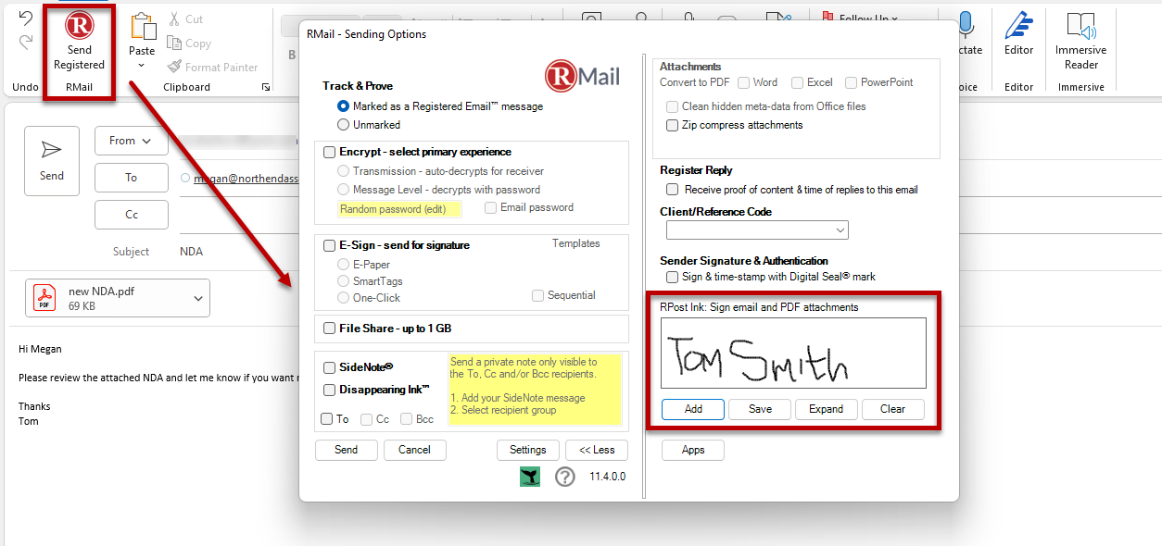Click the Format Painter brush icon
The width and height of the screenshot is (1162, 546).
point(174,67)
